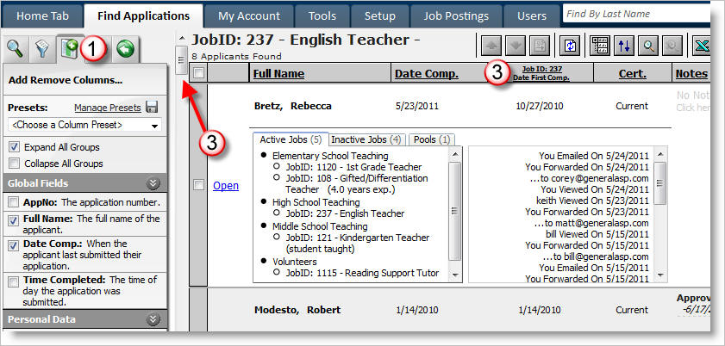Click the Manage Presets link

tap(107, 108)
